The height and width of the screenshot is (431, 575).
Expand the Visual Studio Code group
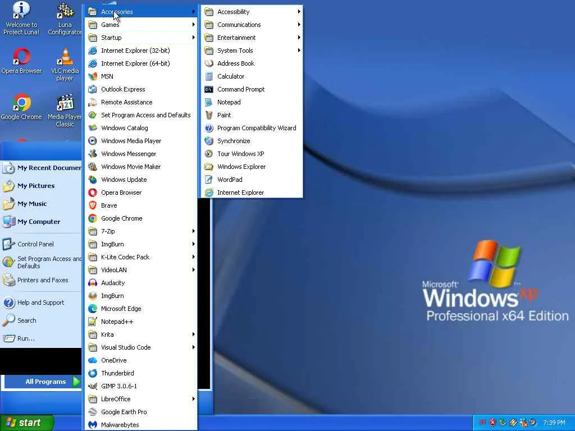(x=141, y=347)
